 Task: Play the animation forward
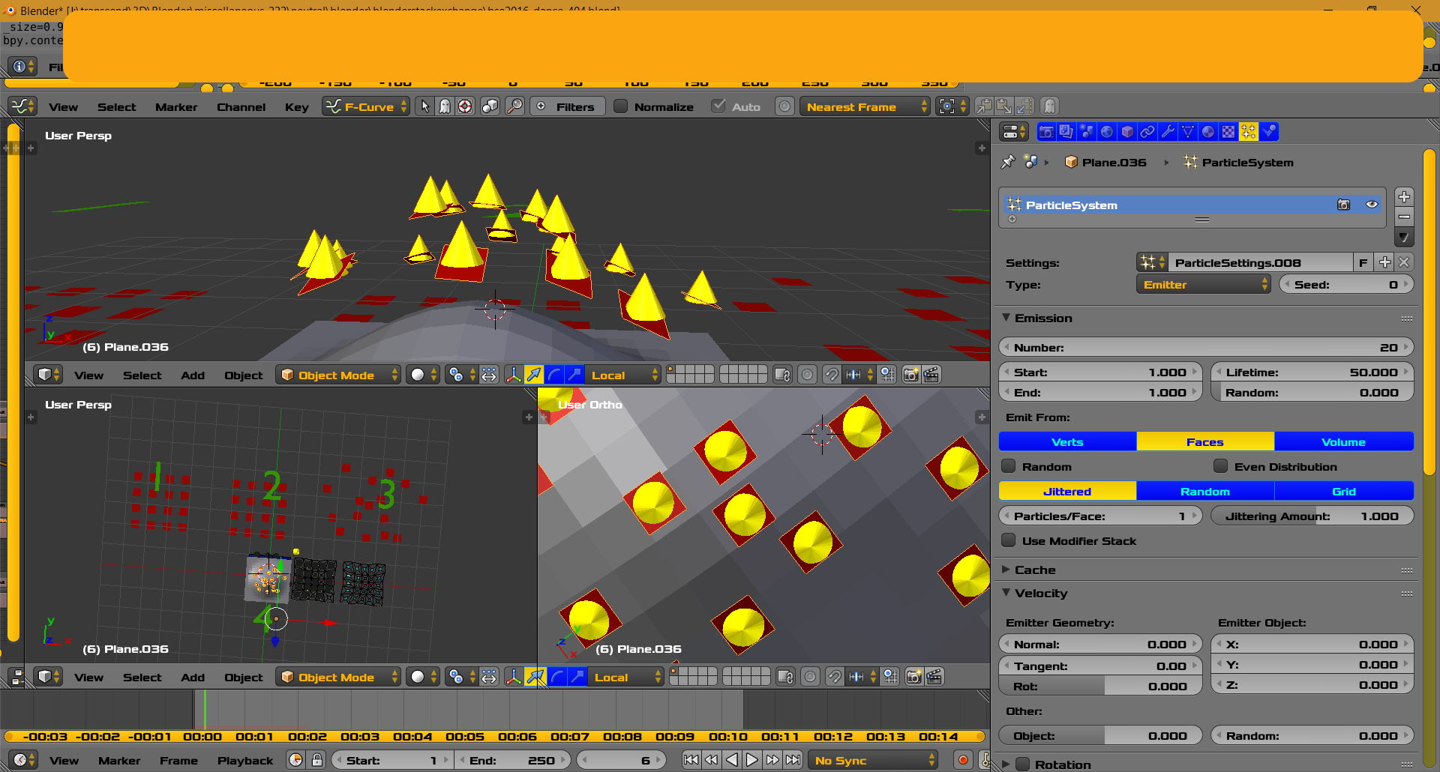752,760
